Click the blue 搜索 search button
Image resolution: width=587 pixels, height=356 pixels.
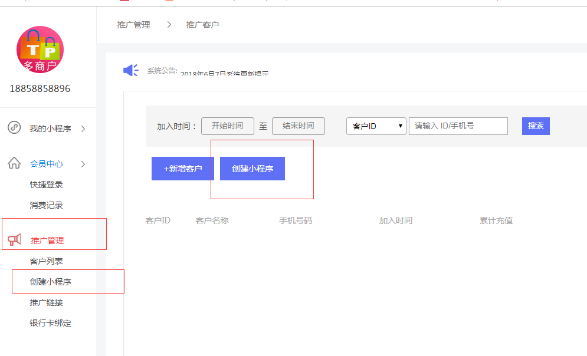point(535,126)
